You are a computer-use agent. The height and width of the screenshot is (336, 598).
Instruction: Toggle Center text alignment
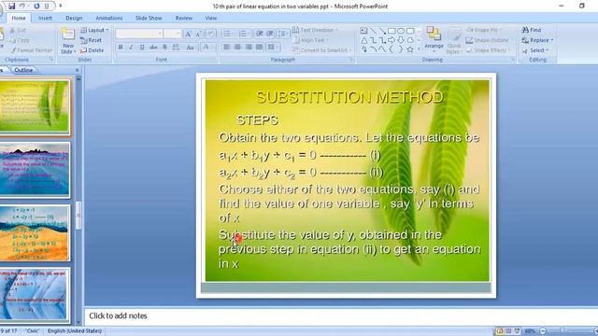pos(237,48)
